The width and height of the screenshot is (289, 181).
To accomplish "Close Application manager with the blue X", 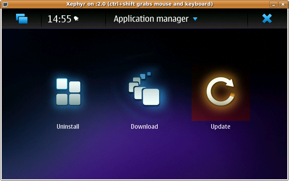I will (267, 19).
